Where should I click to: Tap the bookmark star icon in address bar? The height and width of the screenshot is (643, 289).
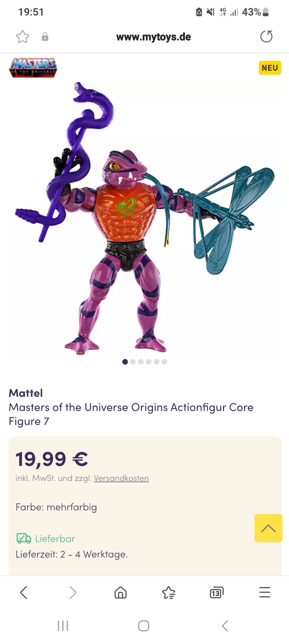point(23,37)
